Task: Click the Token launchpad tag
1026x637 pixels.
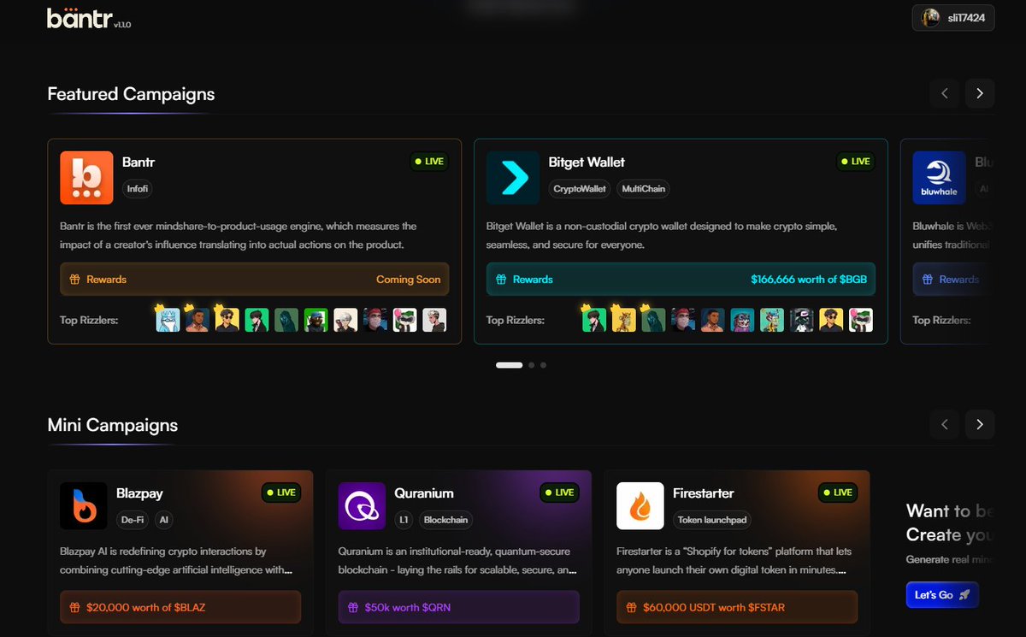Action: (x=712, y=519)
